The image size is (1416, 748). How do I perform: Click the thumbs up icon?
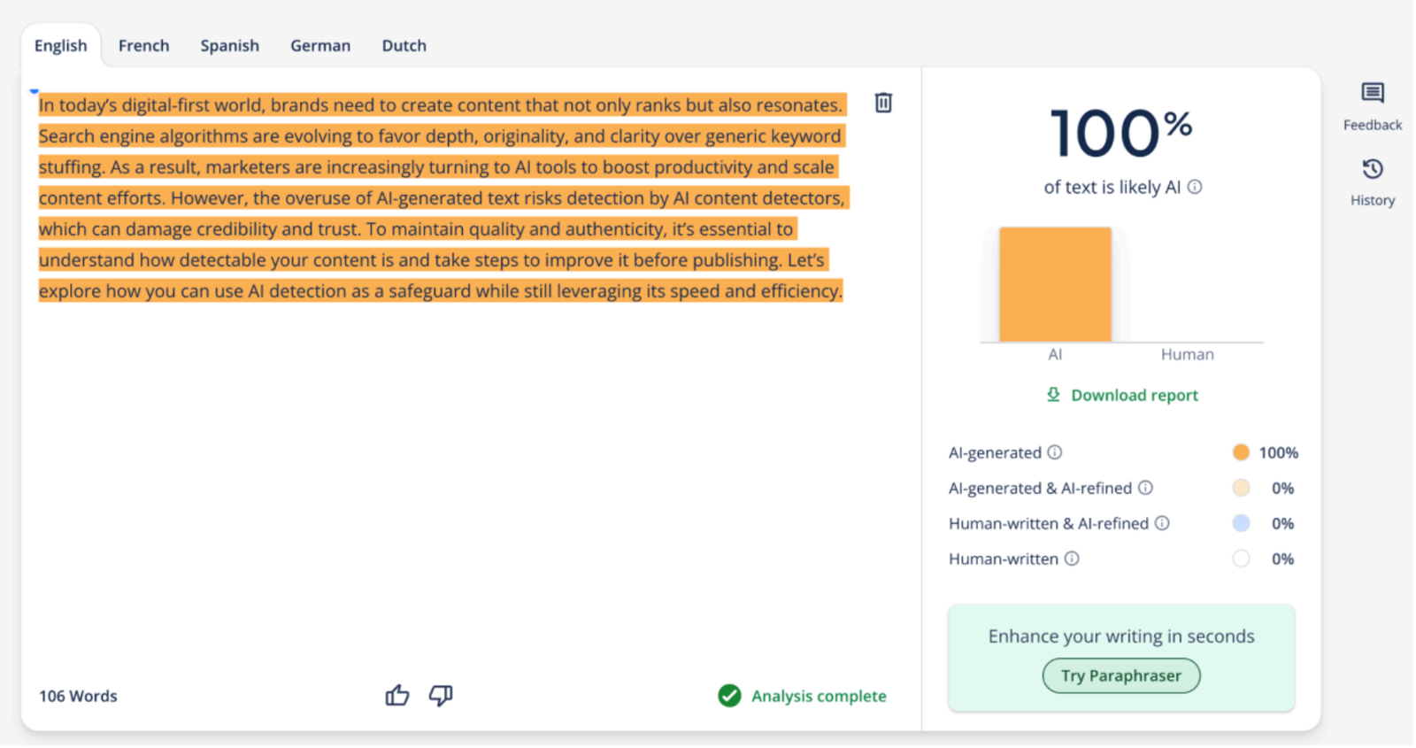(x=397, y=696)
